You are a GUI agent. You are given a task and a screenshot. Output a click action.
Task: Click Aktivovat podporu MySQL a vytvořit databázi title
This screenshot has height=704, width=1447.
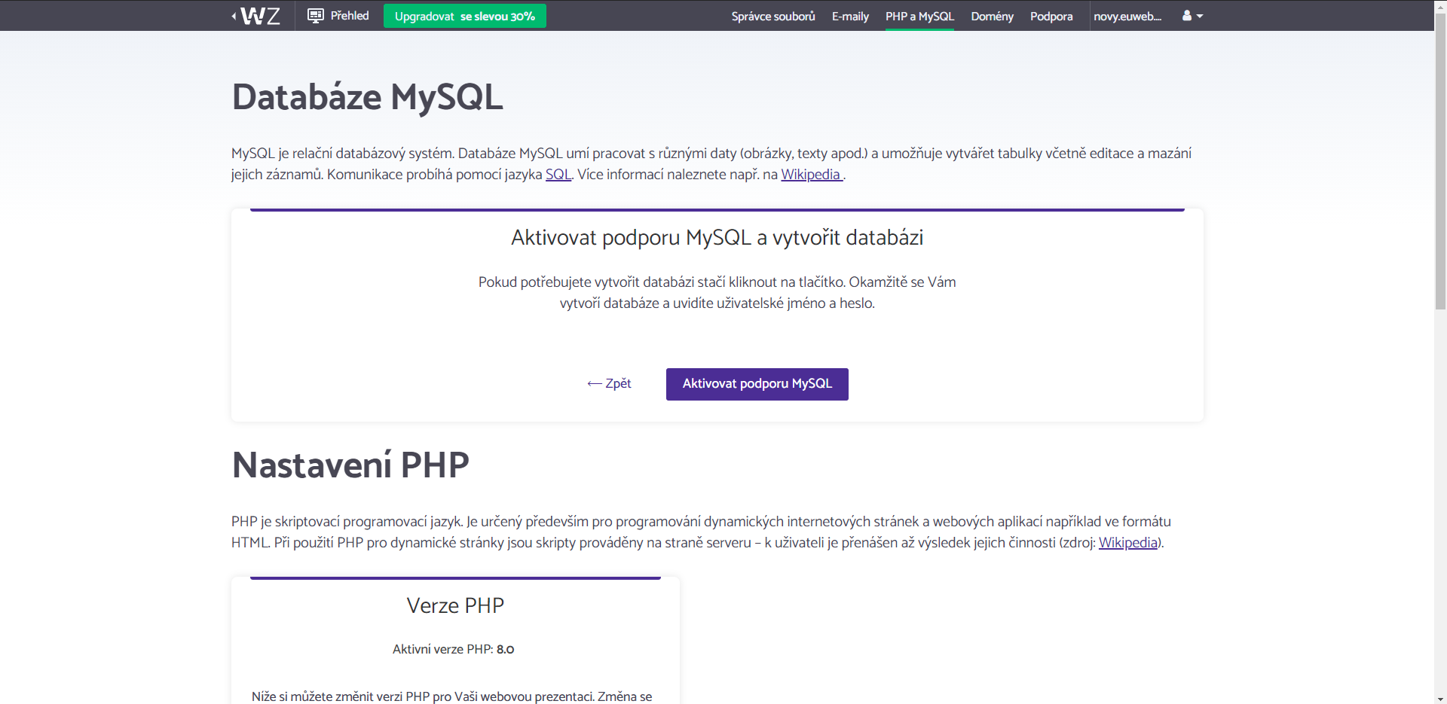click(x=717, y=238)
